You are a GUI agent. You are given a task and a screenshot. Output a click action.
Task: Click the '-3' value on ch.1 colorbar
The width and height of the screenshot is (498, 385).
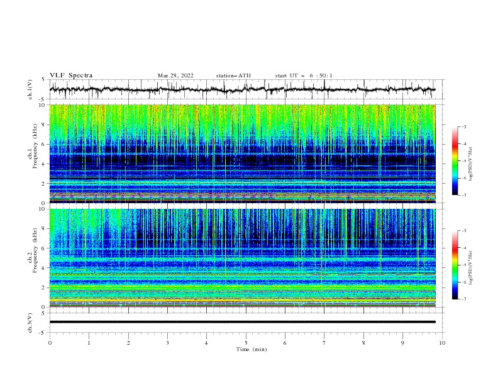pos(463,126)
